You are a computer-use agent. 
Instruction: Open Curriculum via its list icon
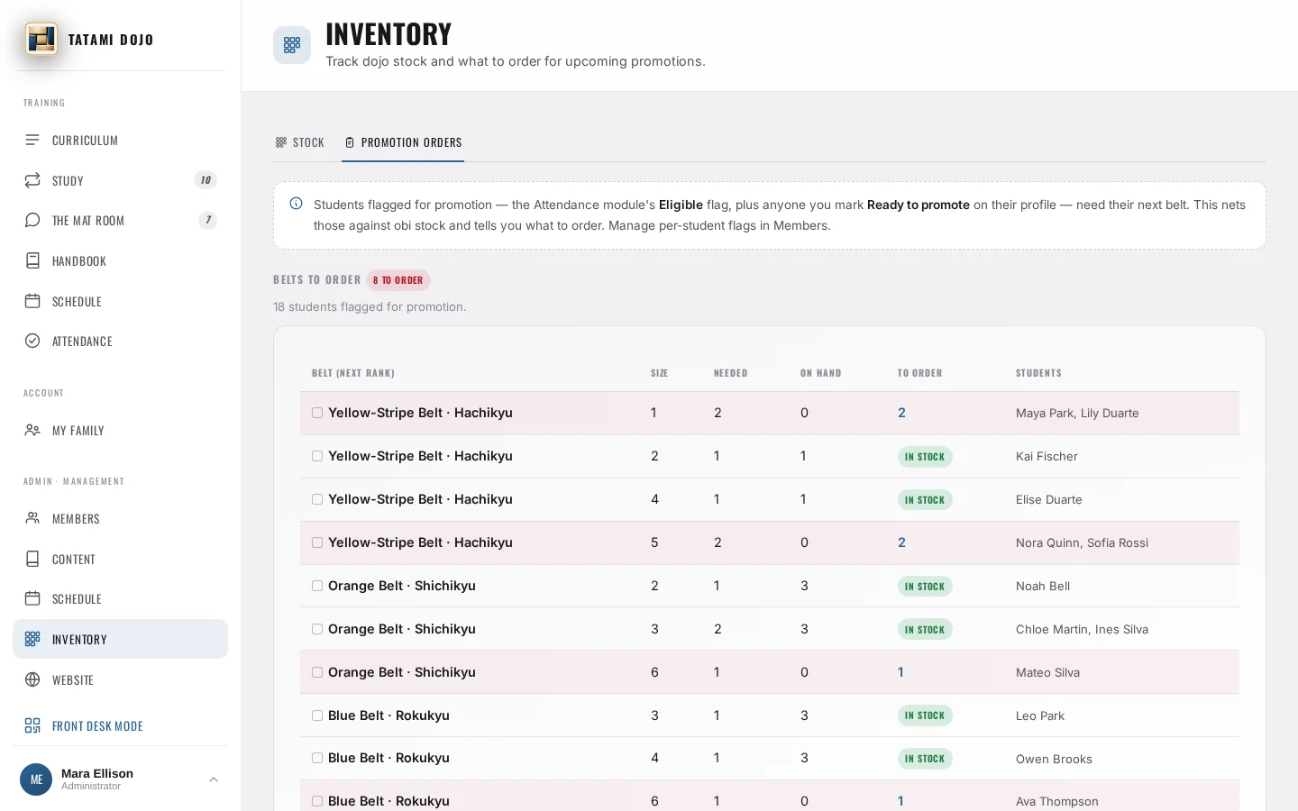coord(32,140)
